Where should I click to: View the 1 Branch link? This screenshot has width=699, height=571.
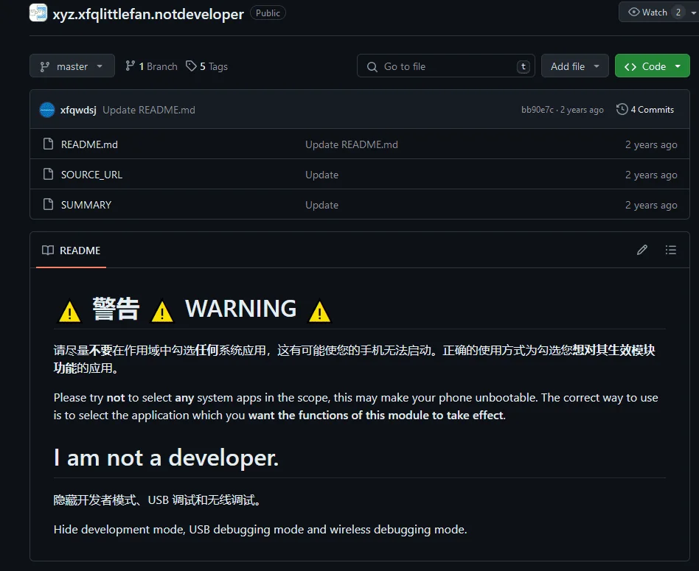151,66
